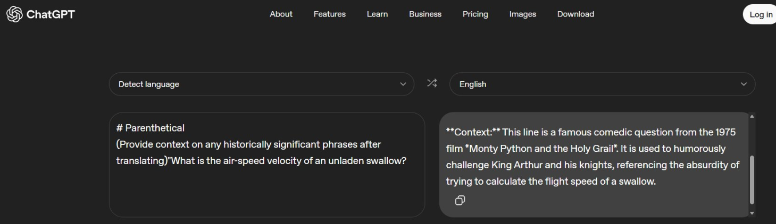Open Images from the navigation bar
Screen dimensions: 776x224
[522, 14]
